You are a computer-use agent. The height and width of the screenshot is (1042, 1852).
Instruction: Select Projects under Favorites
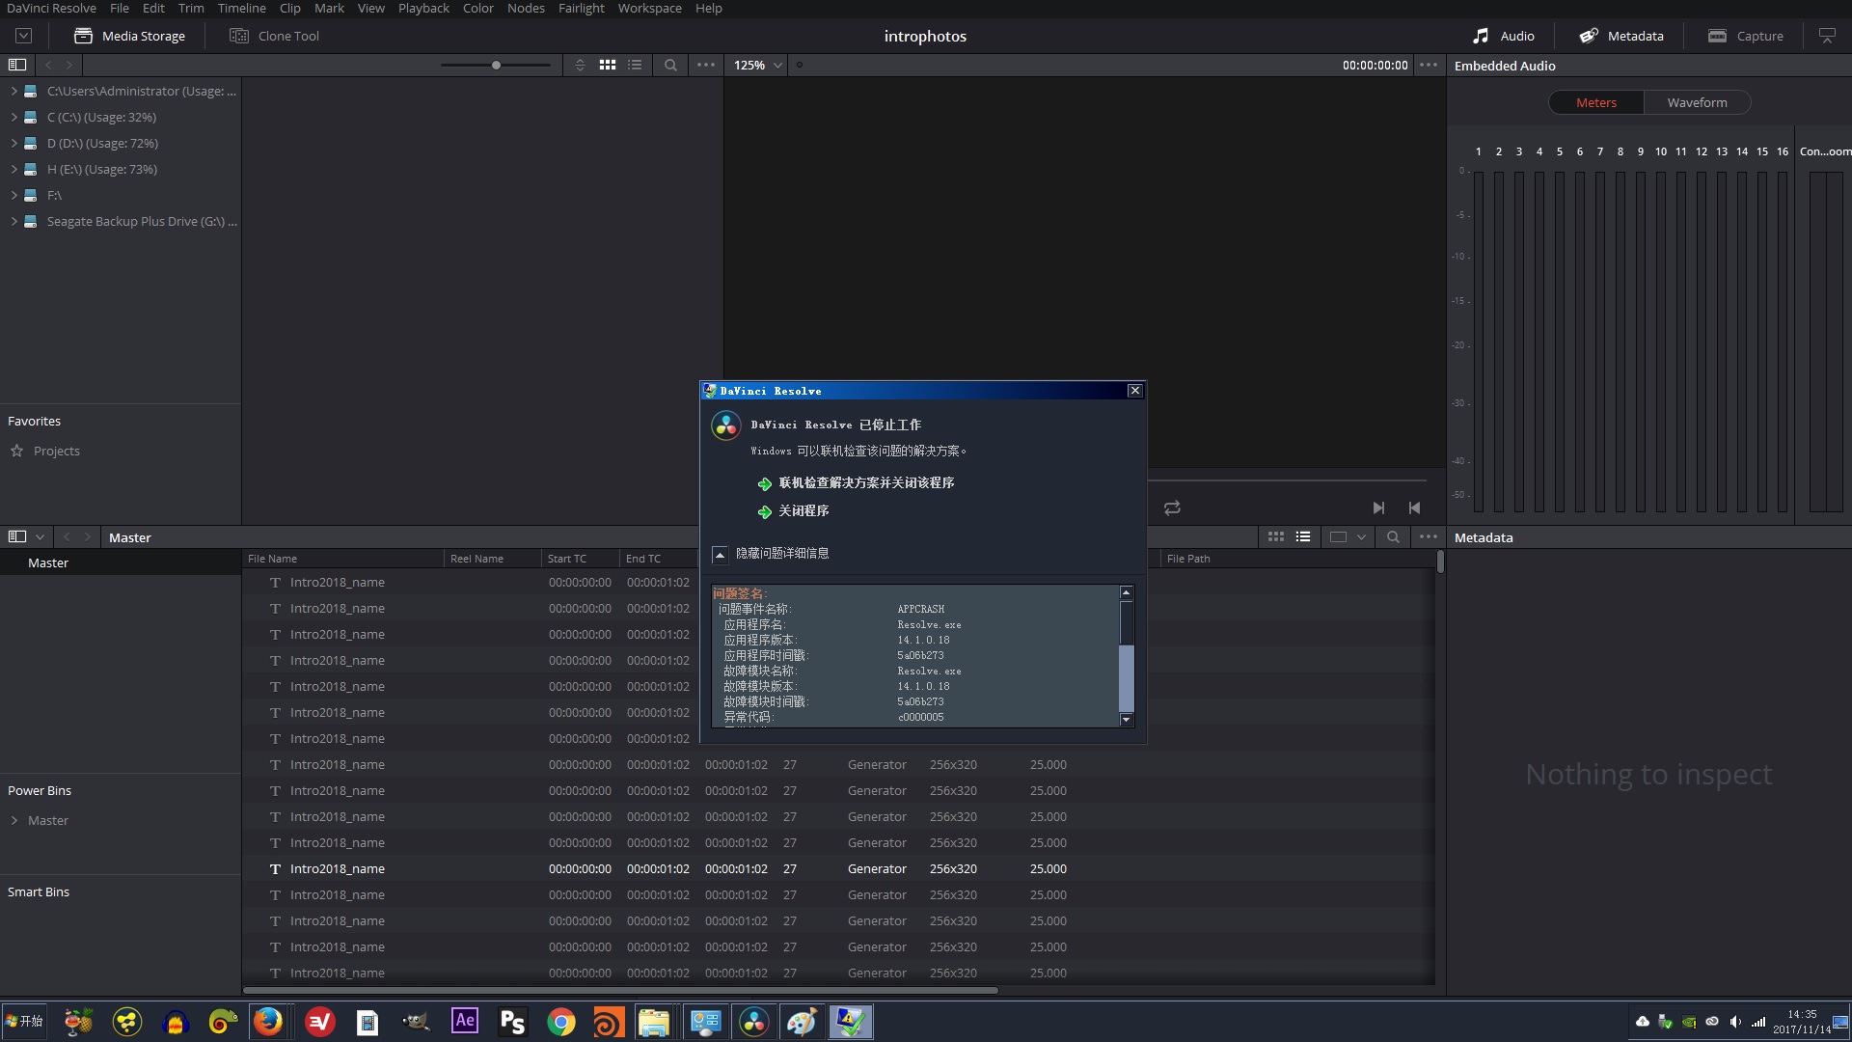[x=56, y=451]
